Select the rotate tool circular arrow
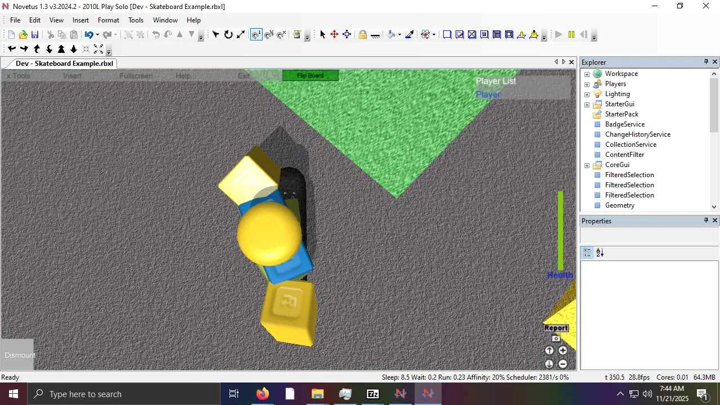The width and height of the screenshot is (720, 405). click(228, 35)
